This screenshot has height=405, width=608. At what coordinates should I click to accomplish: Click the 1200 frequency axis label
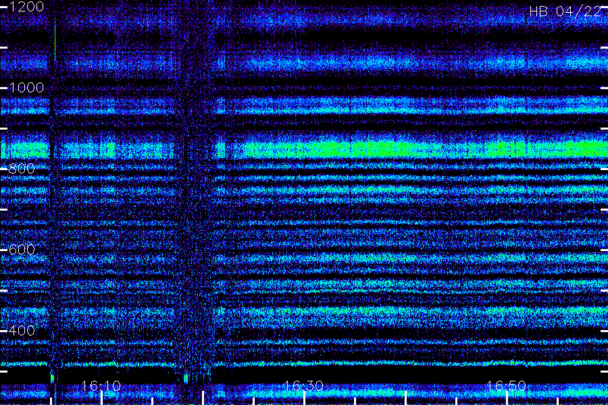(26, 7)
